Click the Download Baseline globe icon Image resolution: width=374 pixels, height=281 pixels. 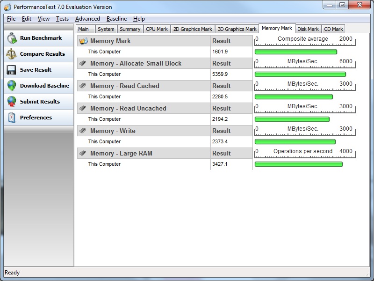pos(11,86)
